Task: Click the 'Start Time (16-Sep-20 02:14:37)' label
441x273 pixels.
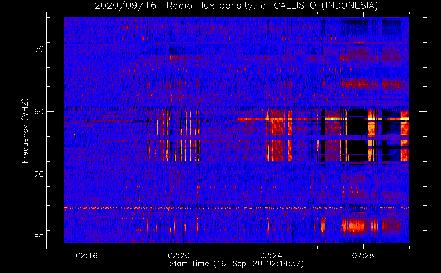Action: point(236,264)
